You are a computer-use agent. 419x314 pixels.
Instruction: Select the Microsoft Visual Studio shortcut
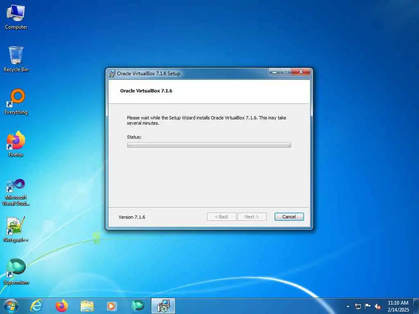[16, 192]
